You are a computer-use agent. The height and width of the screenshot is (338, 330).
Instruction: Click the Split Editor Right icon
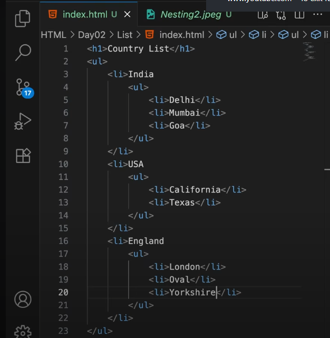pyautogui.click(x=300, y=14)
